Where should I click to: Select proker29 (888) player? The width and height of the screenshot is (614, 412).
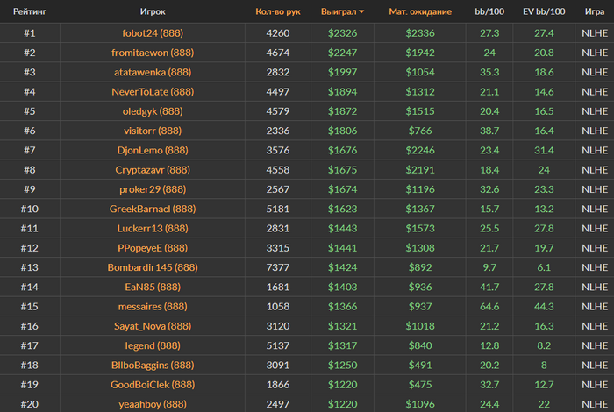point(153,189)
